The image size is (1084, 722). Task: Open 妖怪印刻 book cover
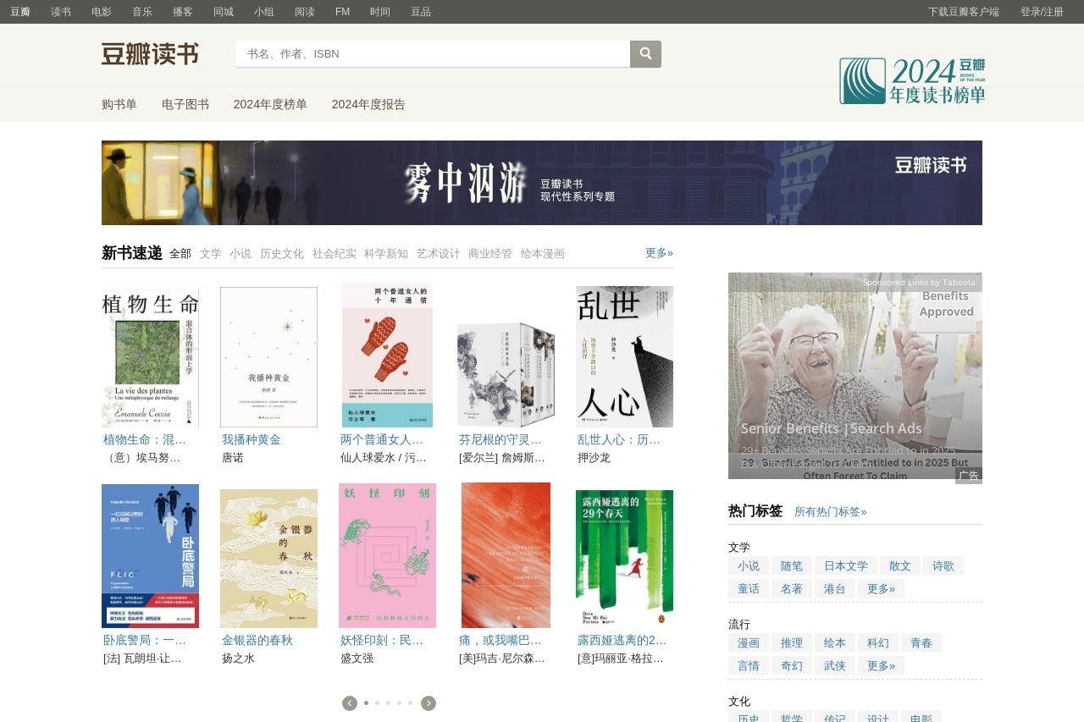387,555
